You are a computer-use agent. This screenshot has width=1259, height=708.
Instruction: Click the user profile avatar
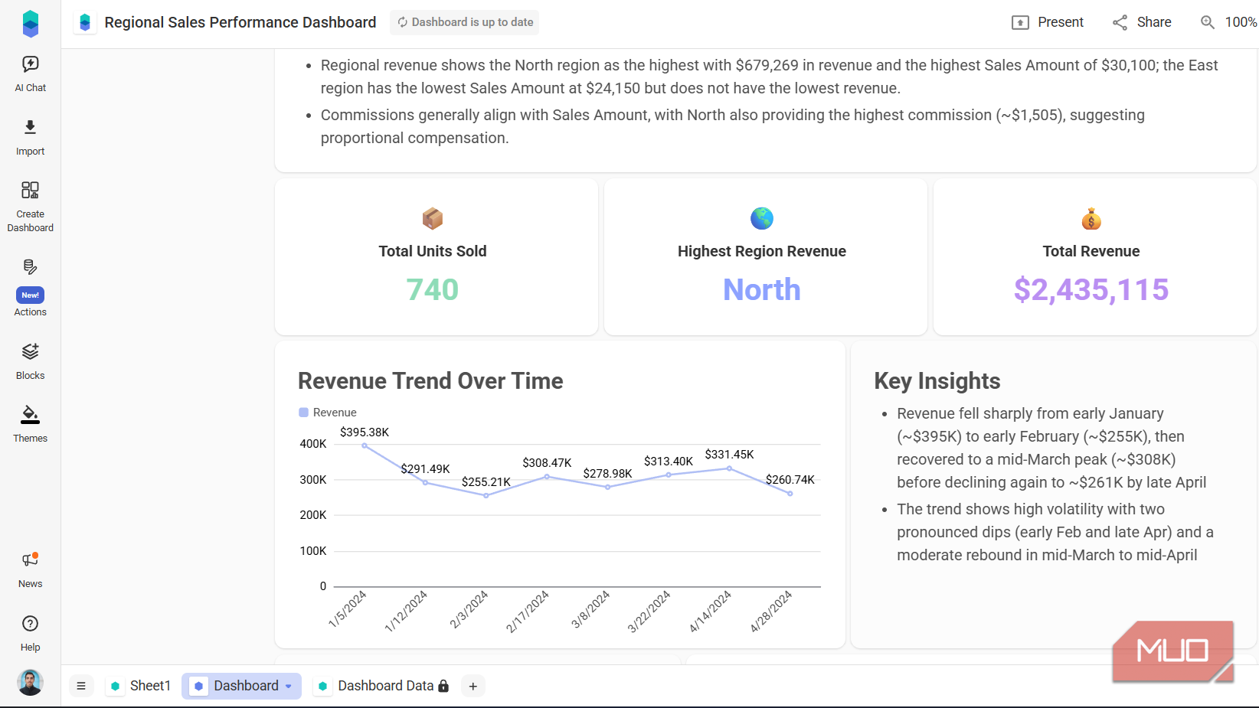pos(31,682)
